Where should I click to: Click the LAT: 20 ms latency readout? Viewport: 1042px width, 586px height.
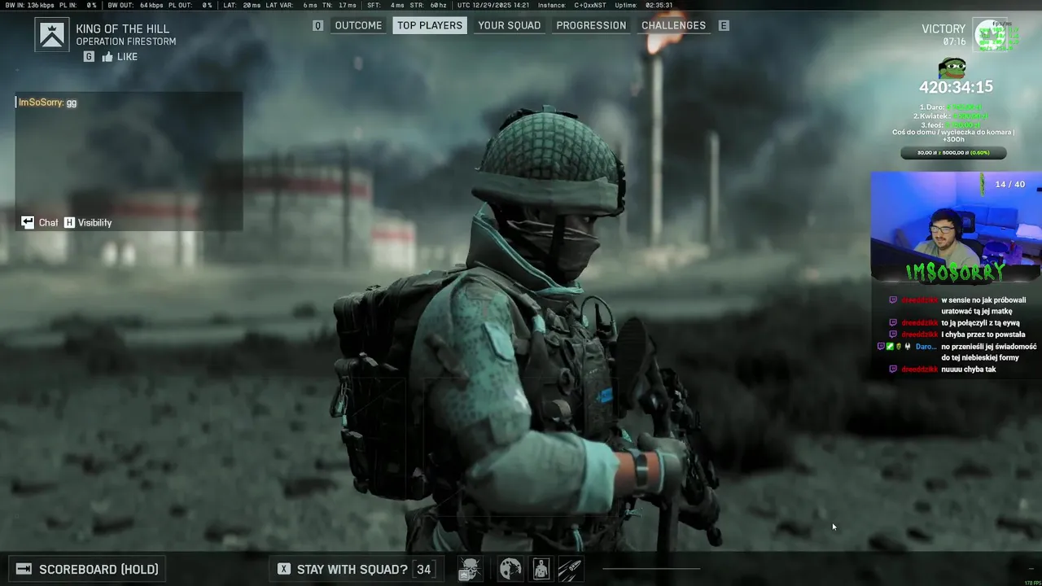point(242,5)
